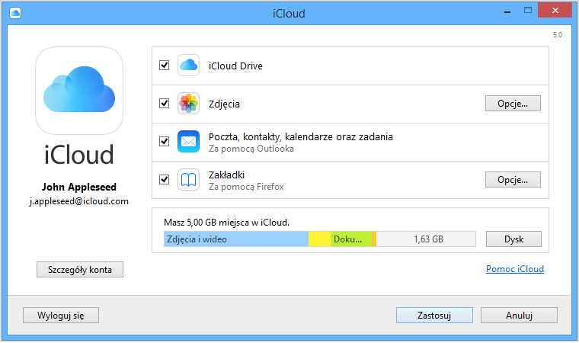
Task: Maximize the iCloud window
Action: 528,11
